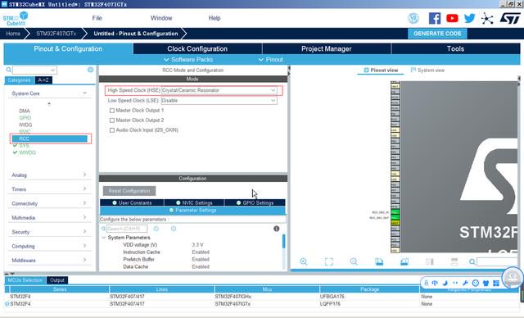Click the Reset Configuration button
524x318 pixels.
click(x=129, y=191)
